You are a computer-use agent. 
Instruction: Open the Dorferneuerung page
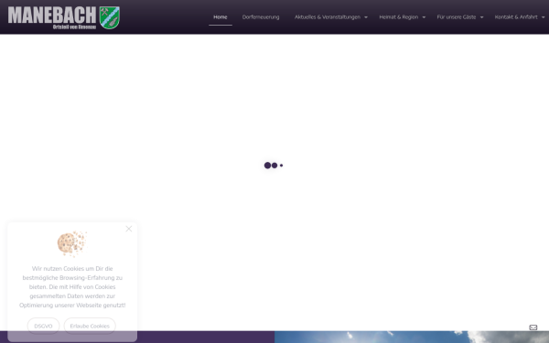click(x=261, y=17)
